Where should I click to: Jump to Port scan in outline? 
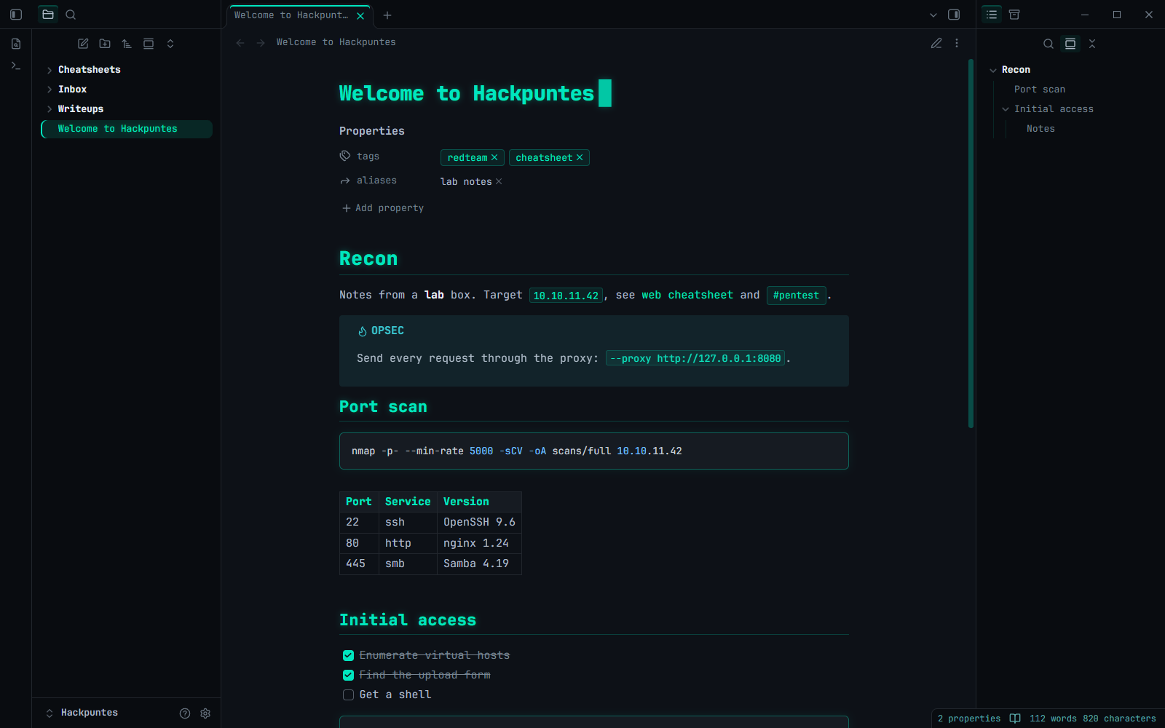[x=1040, y=90]
